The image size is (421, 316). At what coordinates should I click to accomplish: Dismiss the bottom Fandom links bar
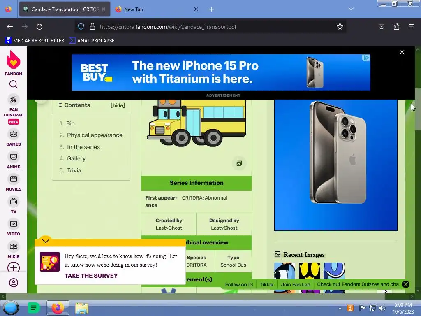point(406,284)
